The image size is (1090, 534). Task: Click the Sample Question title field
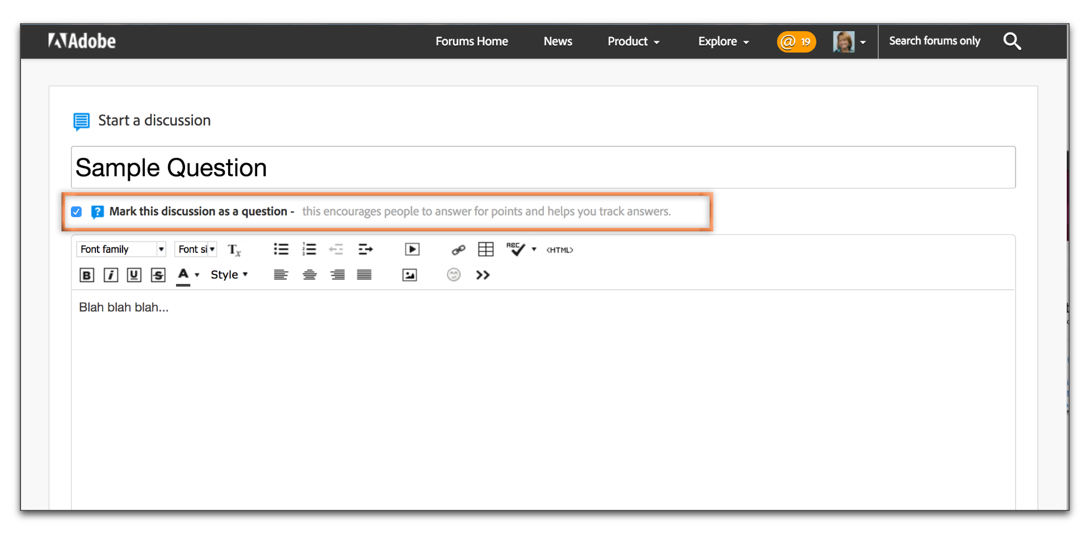pyautogui.click(x=543, y=168)
